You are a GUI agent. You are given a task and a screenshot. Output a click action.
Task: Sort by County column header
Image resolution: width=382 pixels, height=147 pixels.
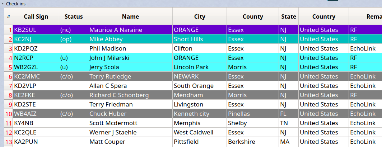tap(253, 16)
